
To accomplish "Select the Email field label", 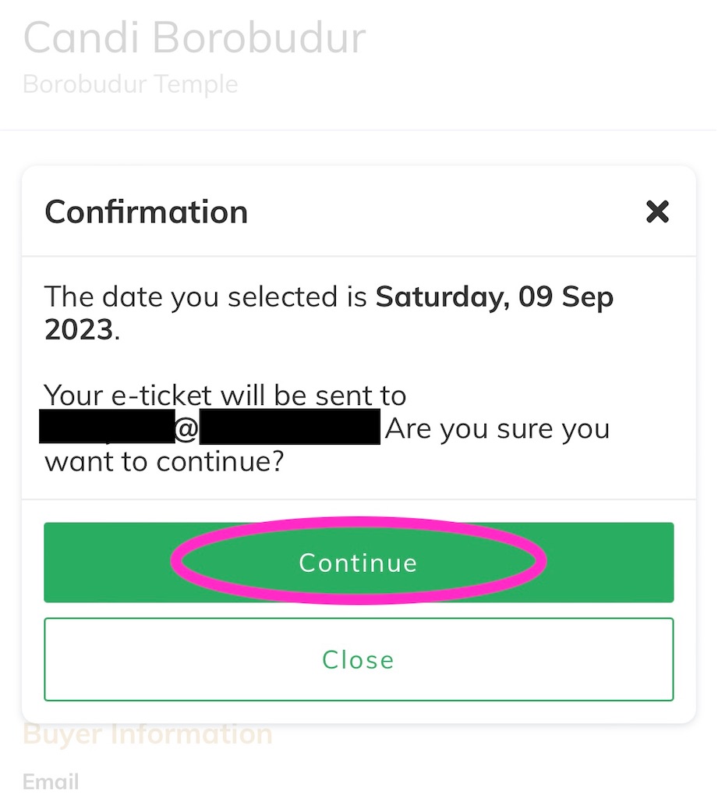I will point(51,782).
